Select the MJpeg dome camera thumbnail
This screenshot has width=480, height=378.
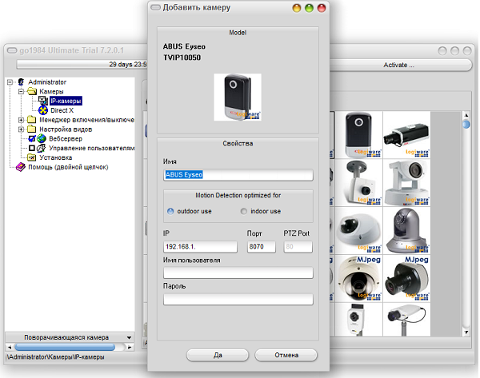point(358,278)
